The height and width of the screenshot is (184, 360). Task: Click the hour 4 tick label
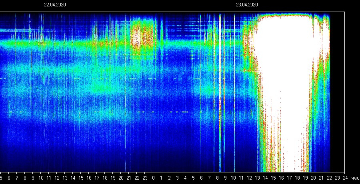point(185,178)
